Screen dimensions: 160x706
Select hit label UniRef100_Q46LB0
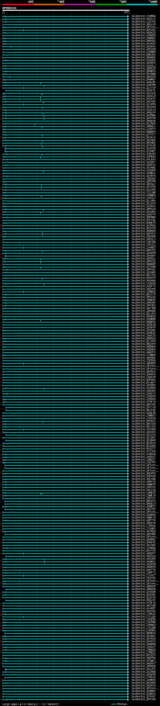(143, 82)
